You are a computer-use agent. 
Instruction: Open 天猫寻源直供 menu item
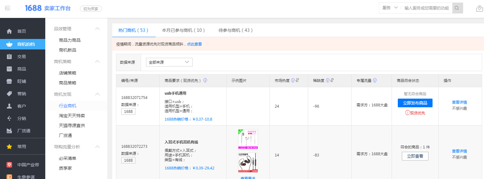coord(72,126)
